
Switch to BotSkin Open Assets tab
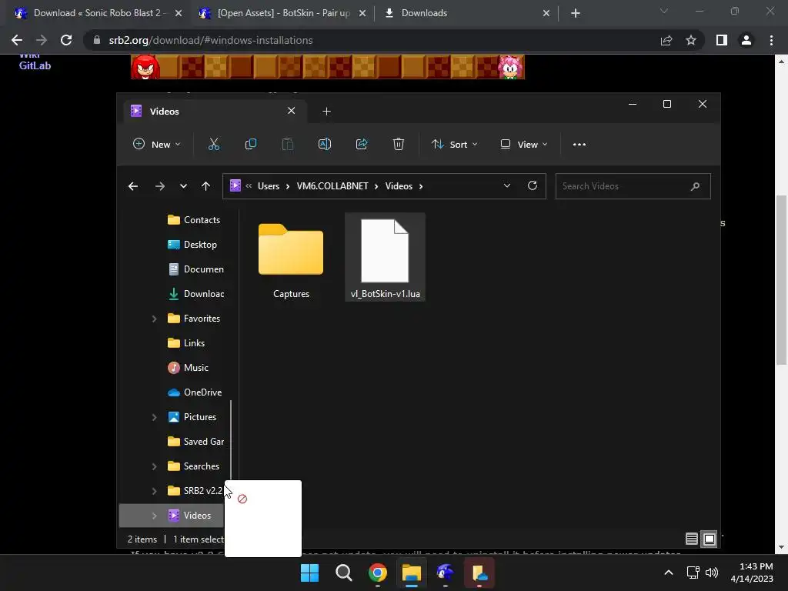point(283,13)
